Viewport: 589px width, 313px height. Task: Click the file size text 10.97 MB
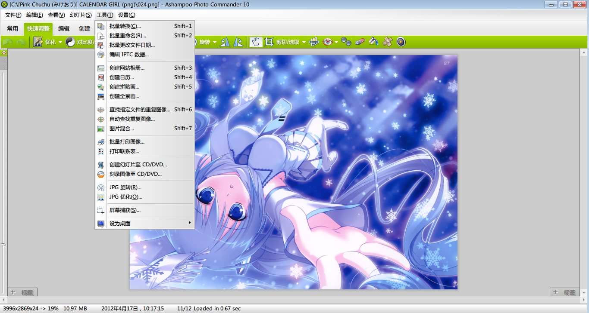pyautogui.click(x=75, y=309)
